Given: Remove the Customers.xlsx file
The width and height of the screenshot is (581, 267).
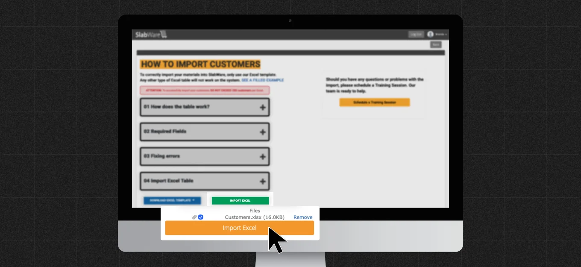Looking at the screenshot, I should pyautogui.click(x=303, y=217).
